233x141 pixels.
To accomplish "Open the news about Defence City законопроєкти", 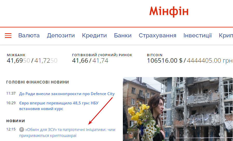I will pyautogui.click(x=67, y=94).
